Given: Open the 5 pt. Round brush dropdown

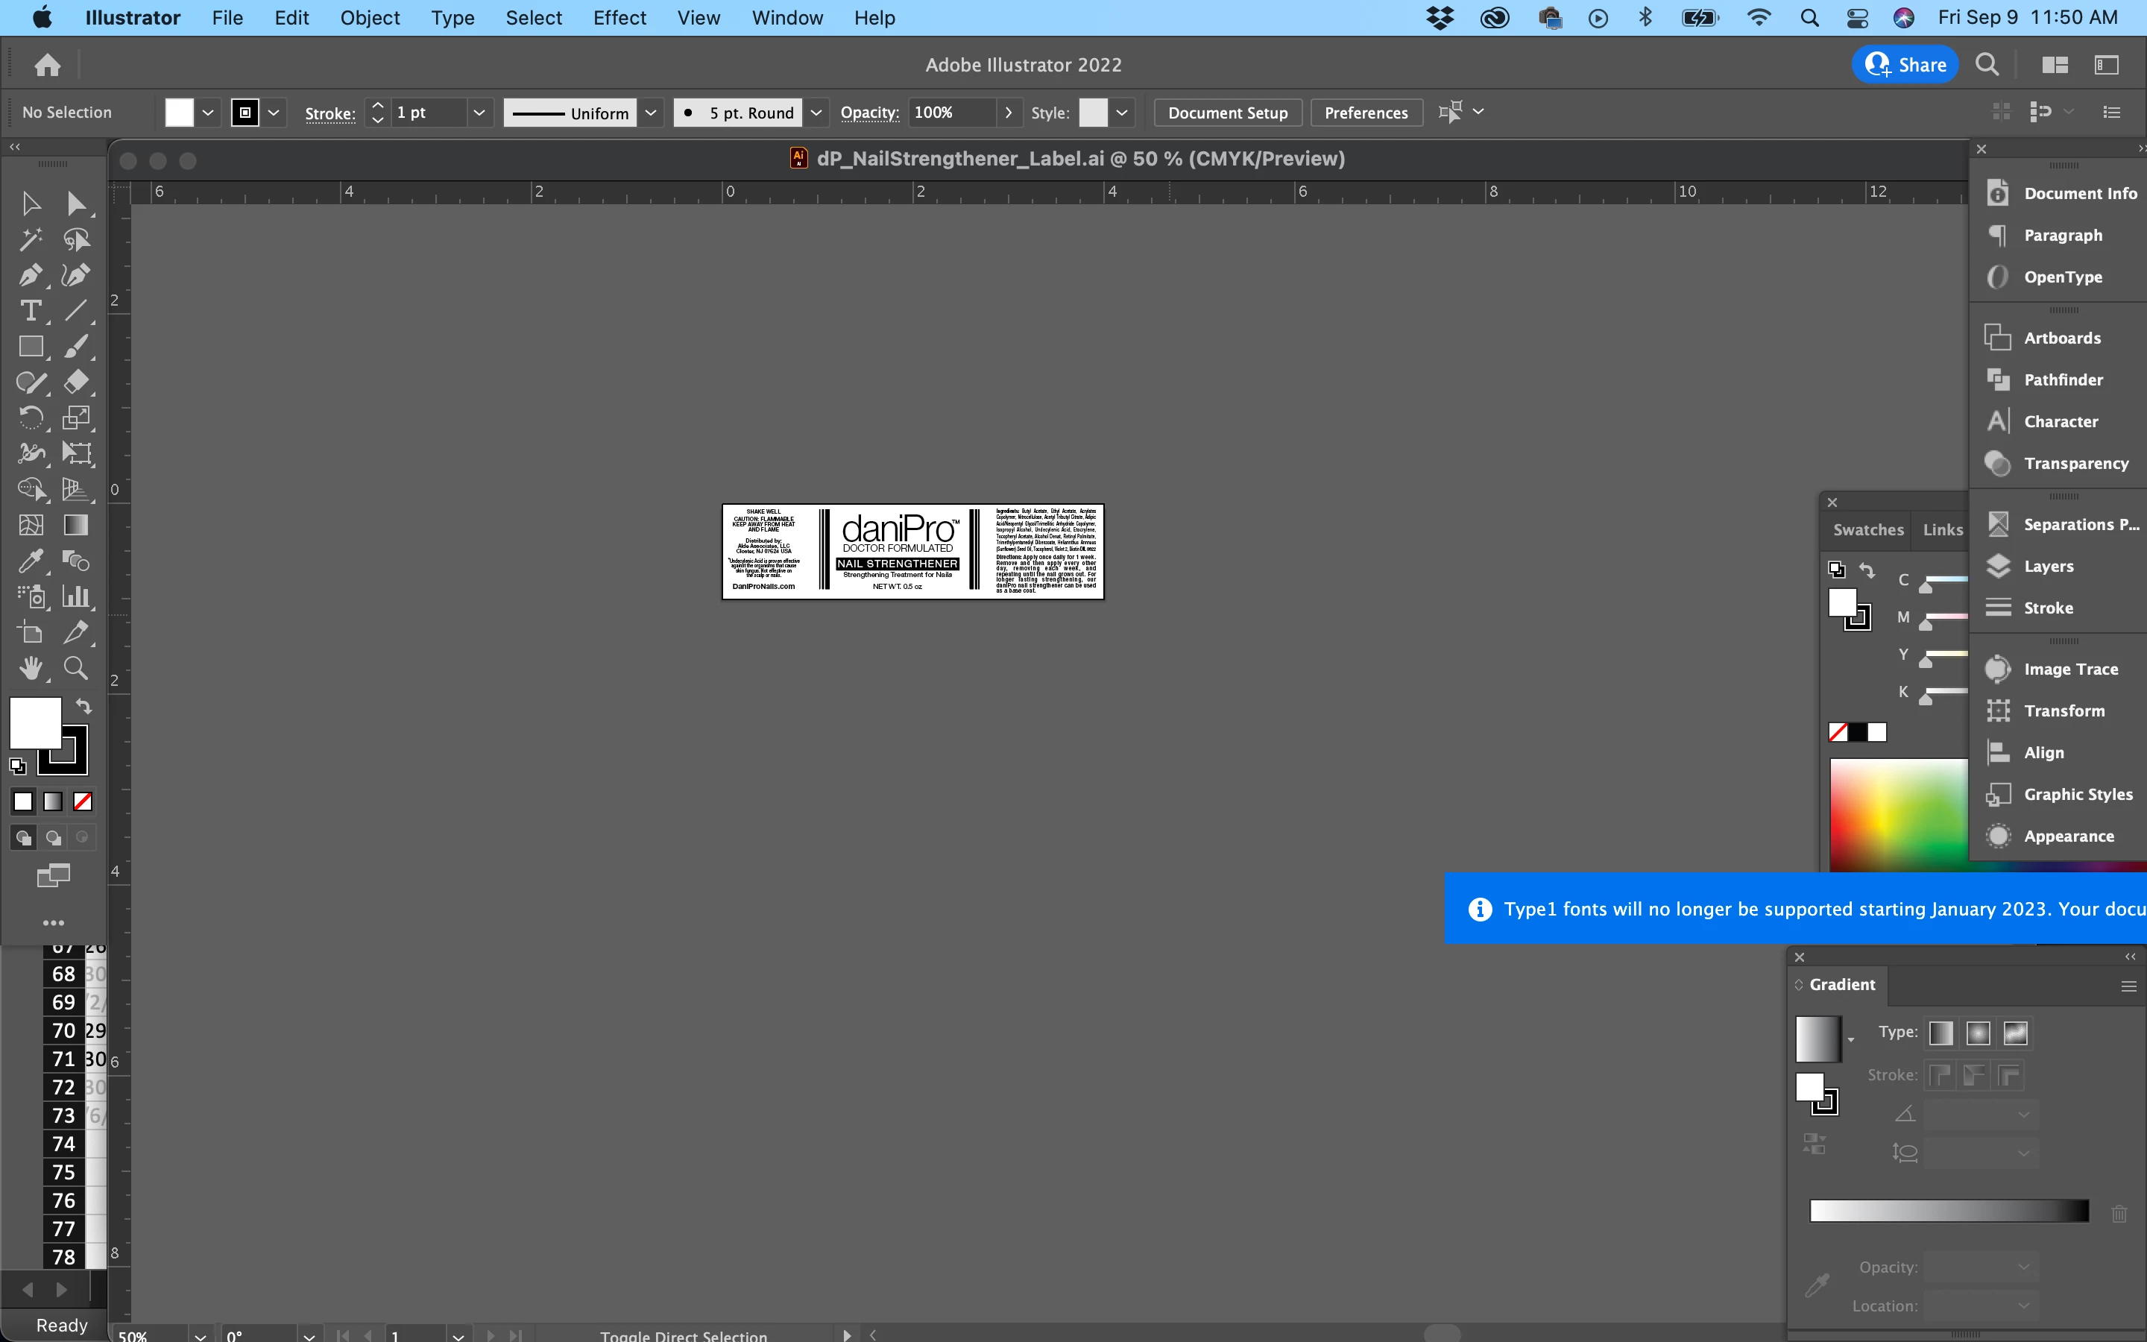Looking at the screenshot, I should pyautogui.click(x=816, y=113).
